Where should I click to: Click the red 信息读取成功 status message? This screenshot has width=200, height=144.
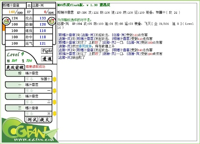35,67
